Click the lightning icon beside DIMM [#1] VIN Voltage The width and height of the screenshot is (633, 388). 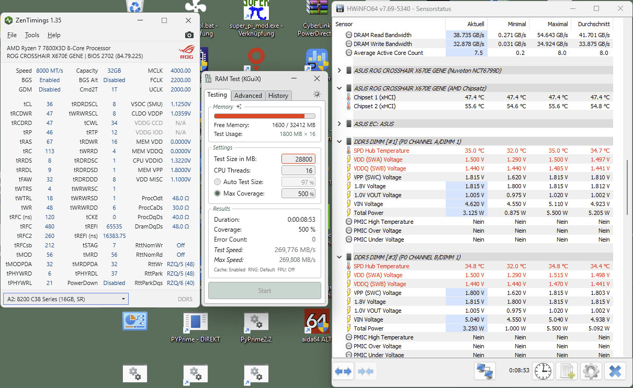(349, 204)
